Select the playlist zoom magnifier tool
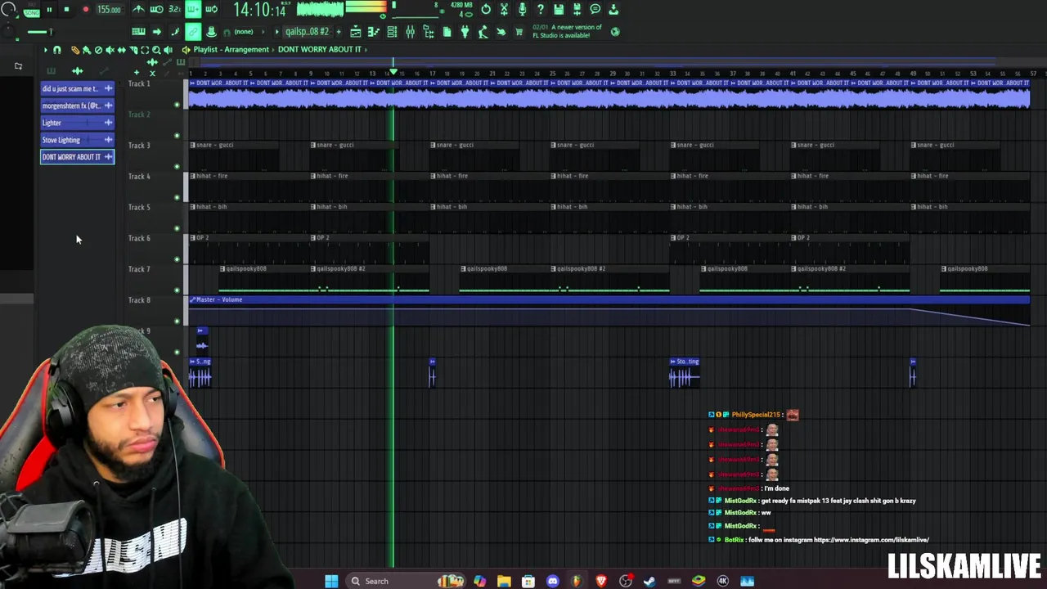Image resolution: width=1047 pixels, height=589 pixels. pyautogui.click(x=156, y=50)
